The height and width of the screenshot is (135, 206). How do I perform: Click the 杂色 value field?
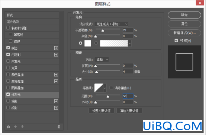click(128, 36)
